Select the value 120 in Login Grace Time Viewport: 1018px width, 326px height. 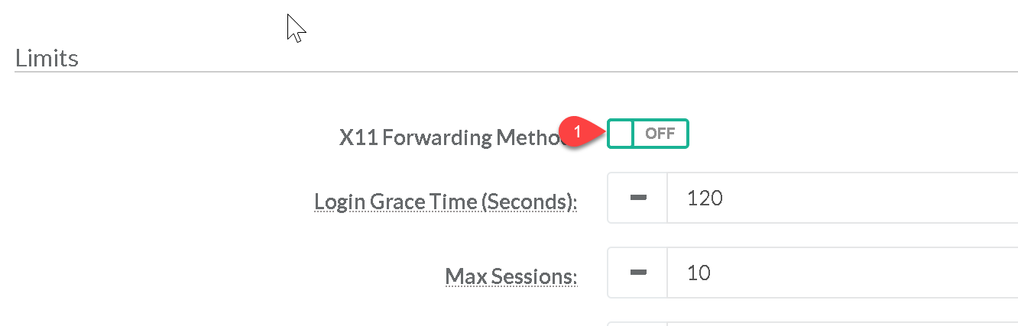pyautogui.click(x=705, y=199)
